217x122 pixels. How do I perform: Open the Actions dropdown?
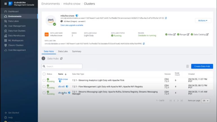pyautogui.click(x=203, y=21)
